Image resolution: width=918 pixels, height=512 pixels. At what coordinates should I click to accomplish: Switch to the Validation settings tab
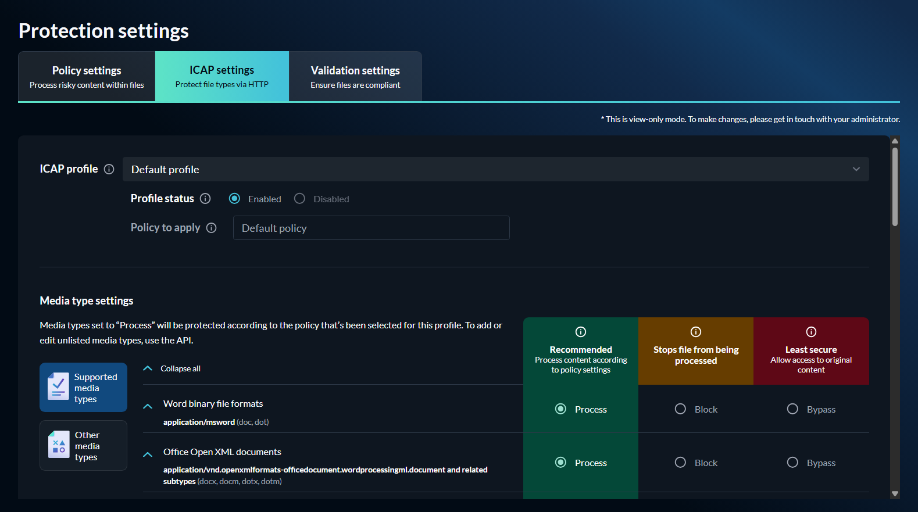[x=355, y=77]
